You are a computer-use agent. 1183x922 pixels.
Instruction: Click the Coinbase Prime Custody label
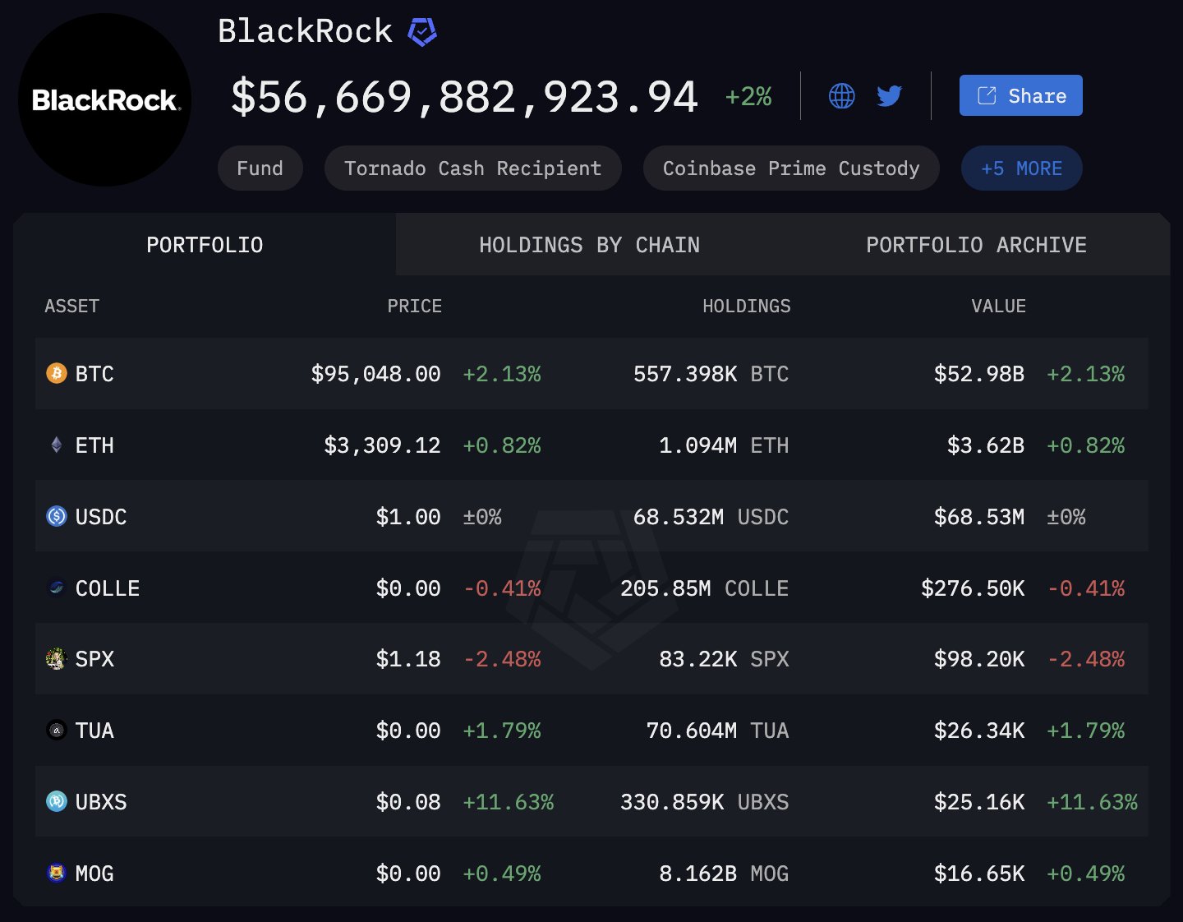(x=791, y=168)
